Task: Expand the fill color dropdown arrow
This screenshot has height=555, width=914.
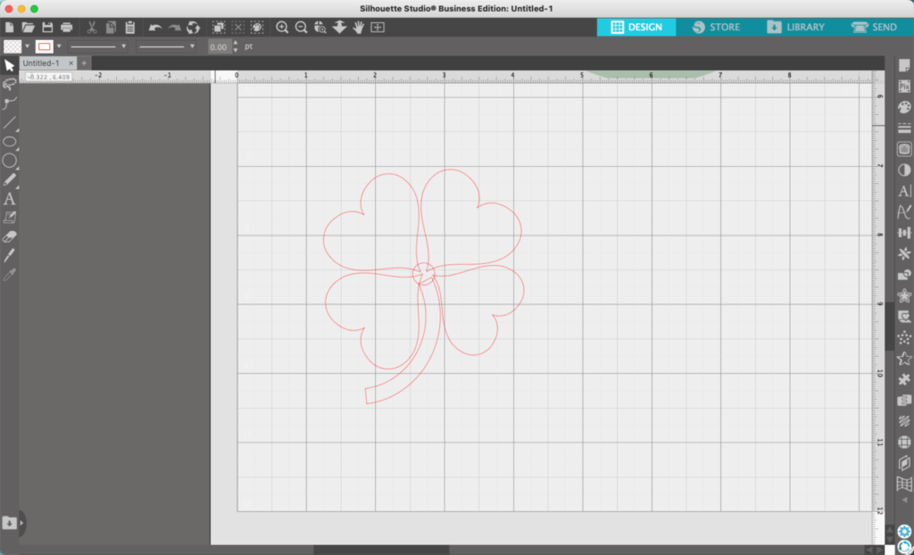Action: [x=27, y=46]
